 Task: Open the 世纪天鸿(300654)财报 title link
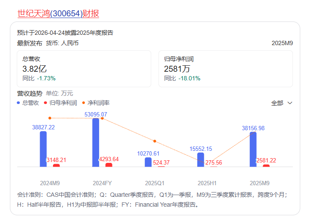coord(58,13)
